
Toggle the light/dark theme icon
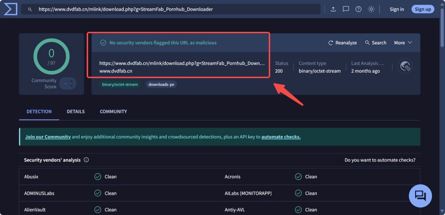tap(371, 9)
